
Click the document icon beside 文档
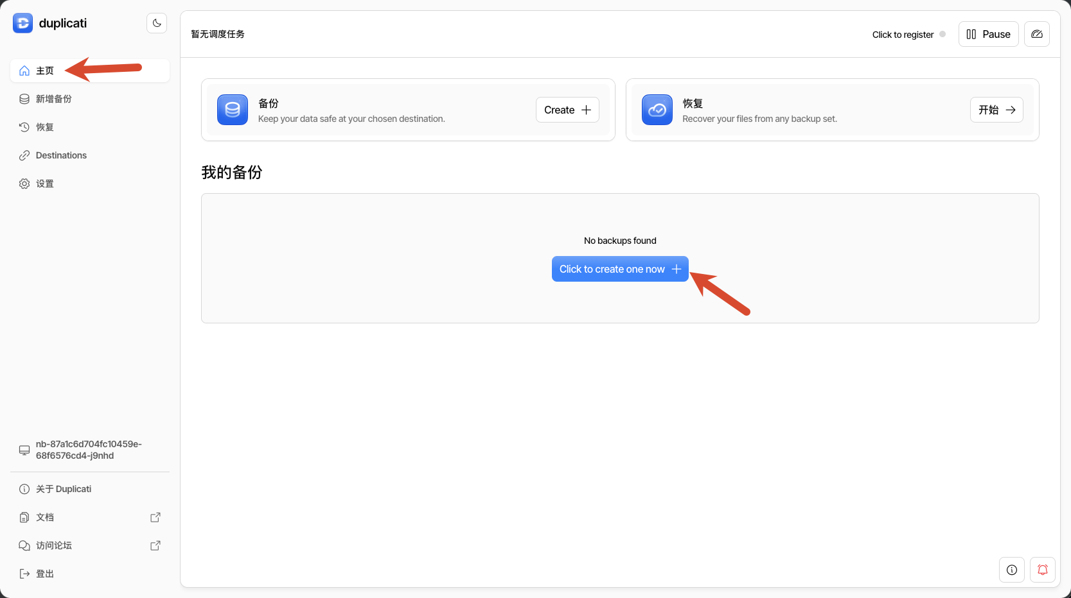click(x=24, y=517)
